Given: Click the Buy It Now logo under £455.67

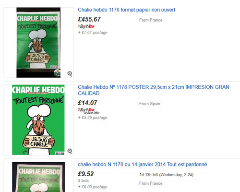Looking at the screenshot, I should tap(86, 26).
